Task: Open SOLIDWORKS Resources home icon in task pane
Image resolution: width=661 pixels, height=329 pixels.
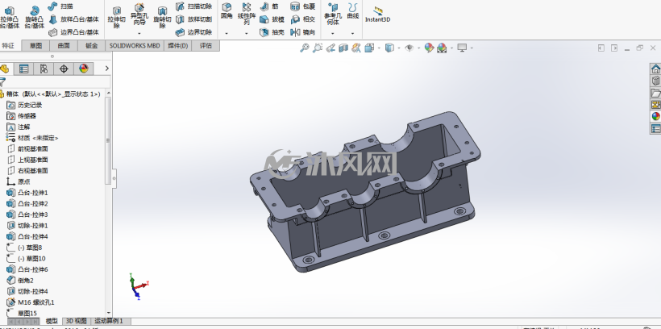Action: pyautogui.click(x=655, y=69)
